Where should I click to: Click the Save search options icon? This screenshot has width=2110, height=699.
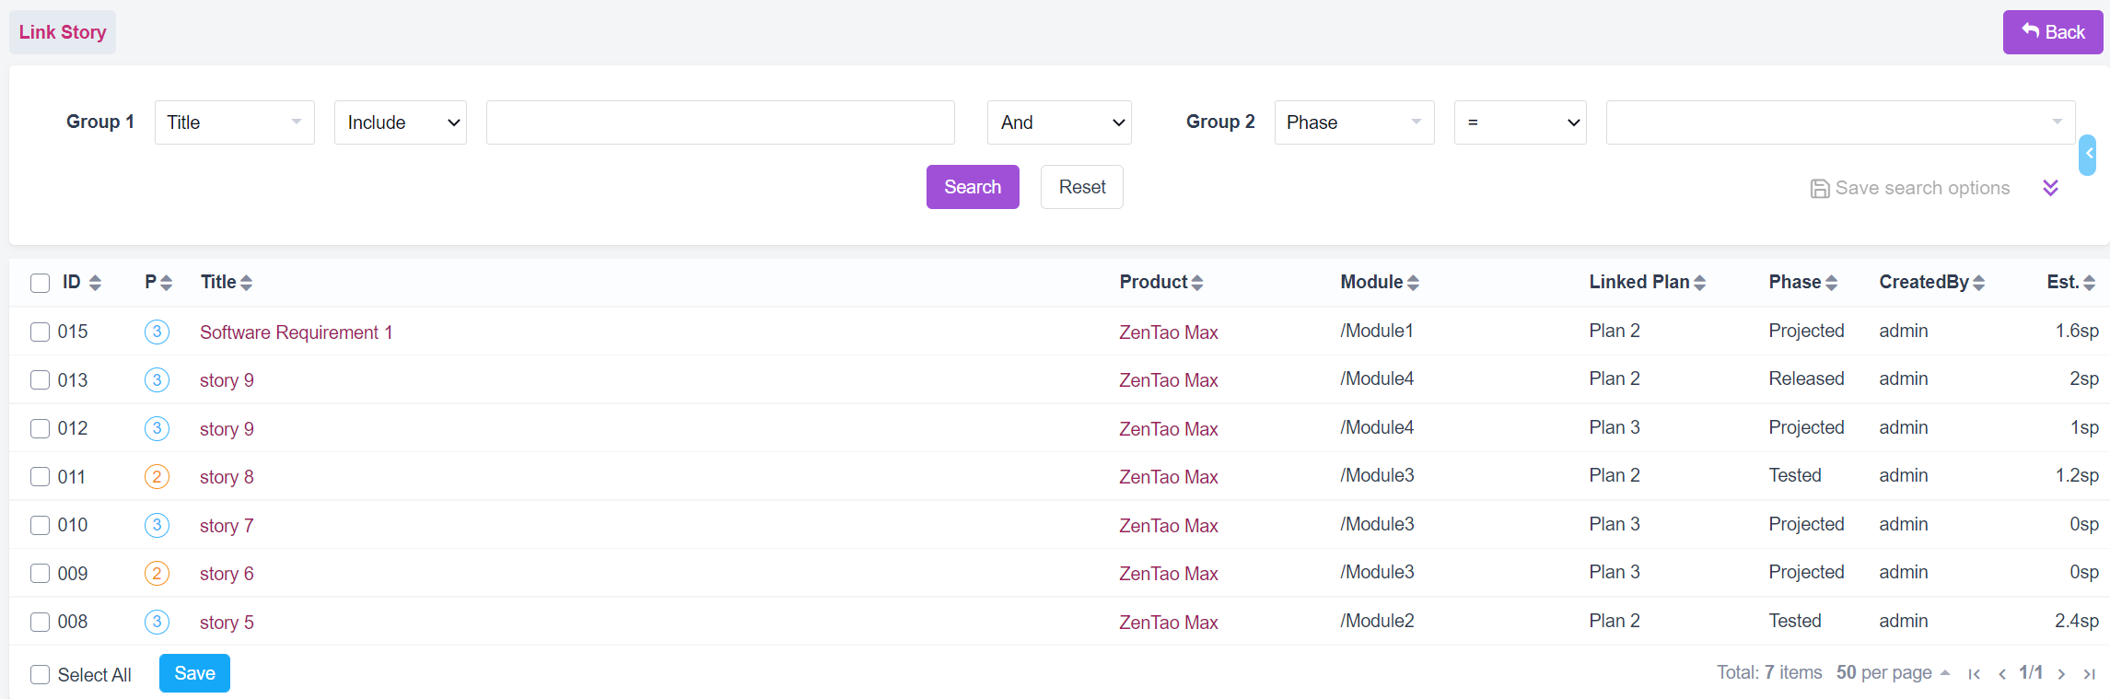tap(1820, 189)
